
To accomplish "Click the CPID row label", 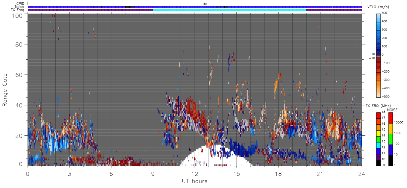I will [21, 4].
